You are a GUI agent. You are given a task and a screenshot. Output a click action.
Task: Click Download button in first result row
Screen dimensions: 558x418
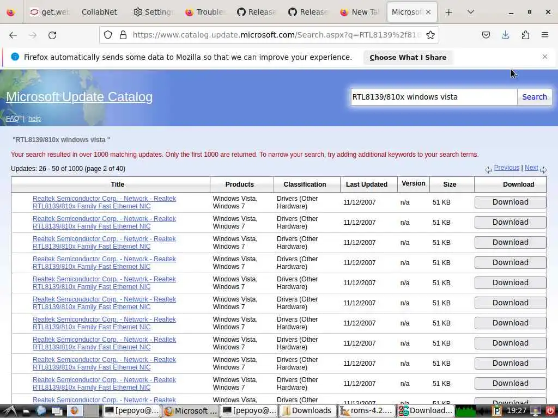click(x=510, y=202)
